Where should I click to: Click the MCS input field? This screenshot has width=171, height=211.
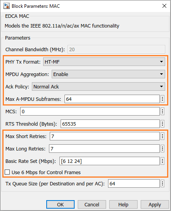(90, 111)
